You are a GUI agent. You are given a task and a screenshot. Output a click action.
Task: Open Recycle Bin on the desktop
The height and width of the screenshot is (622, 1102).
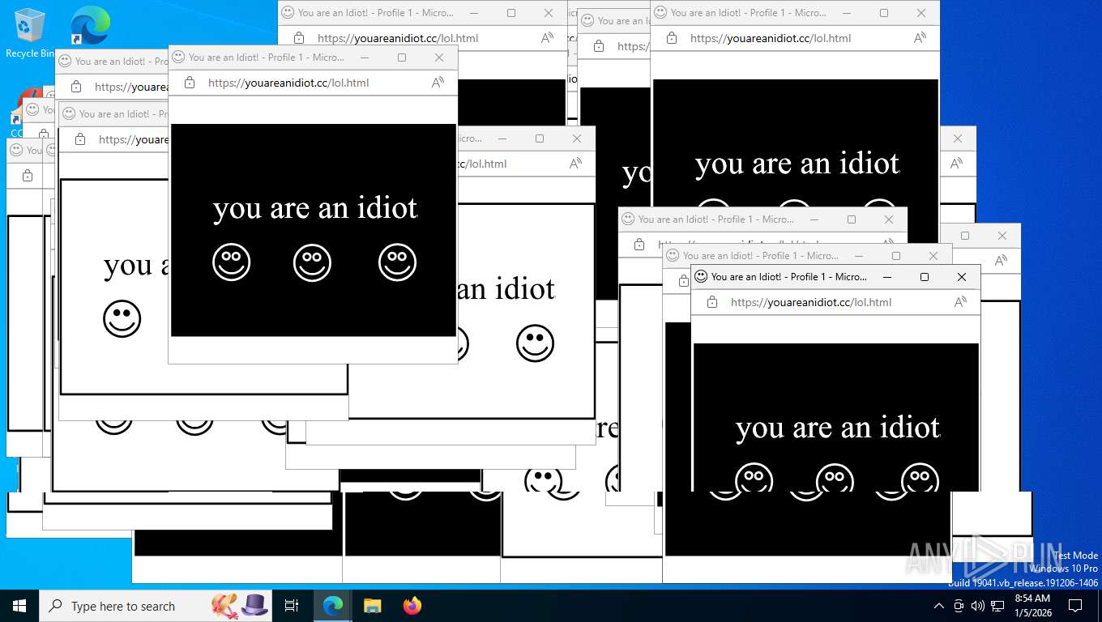coord(30,33)
